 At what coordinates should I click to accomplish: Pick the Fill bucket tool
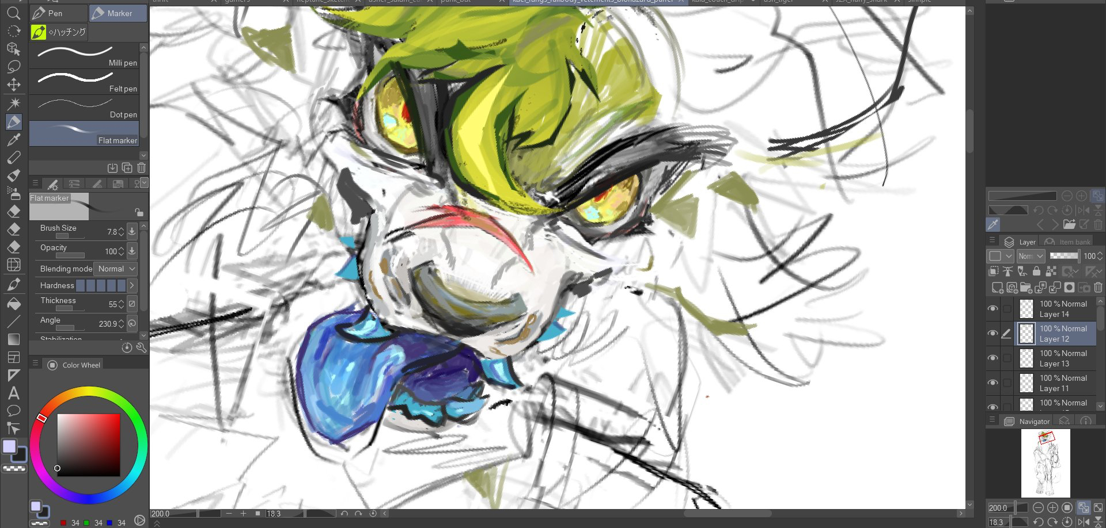(x=13, y=304)
